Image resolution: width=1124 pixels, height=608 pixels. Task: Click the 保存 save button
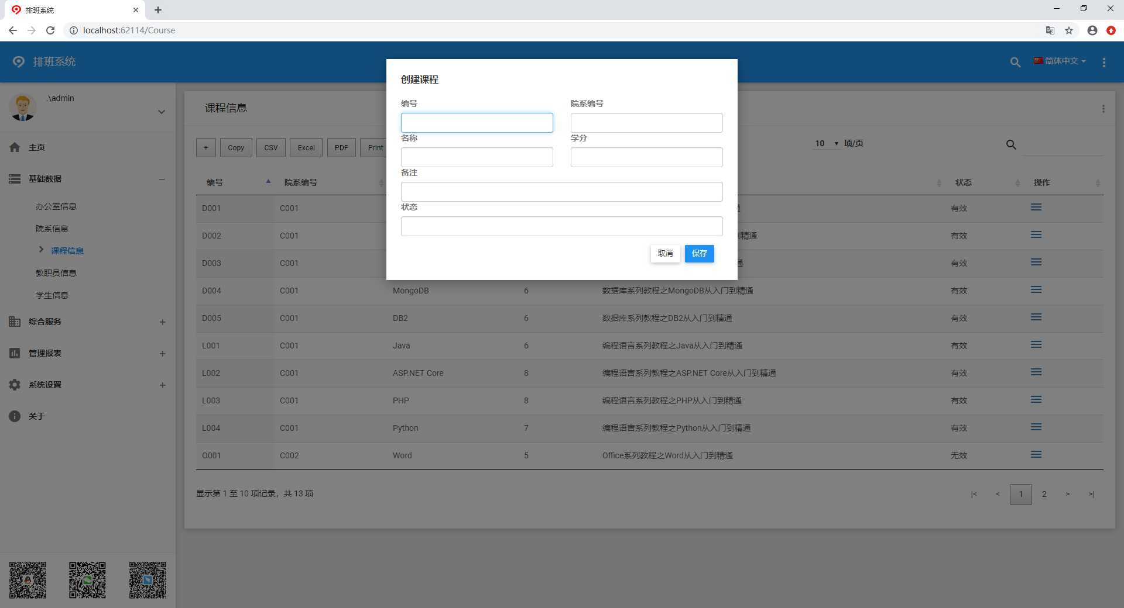tap(699, 253)
